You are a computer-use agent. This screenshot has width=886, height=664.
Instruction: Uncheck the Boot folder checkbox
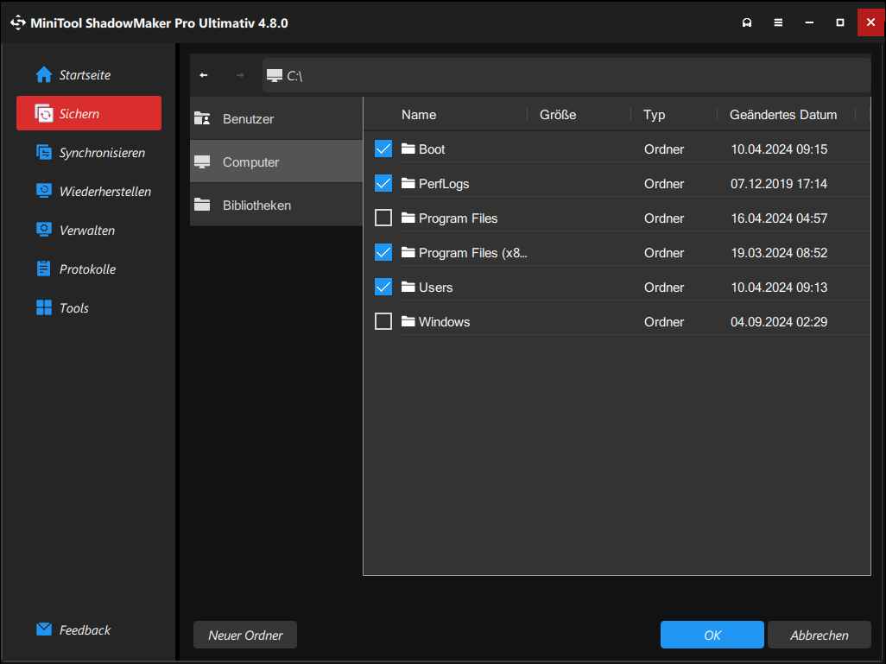[x=383, y=149]
